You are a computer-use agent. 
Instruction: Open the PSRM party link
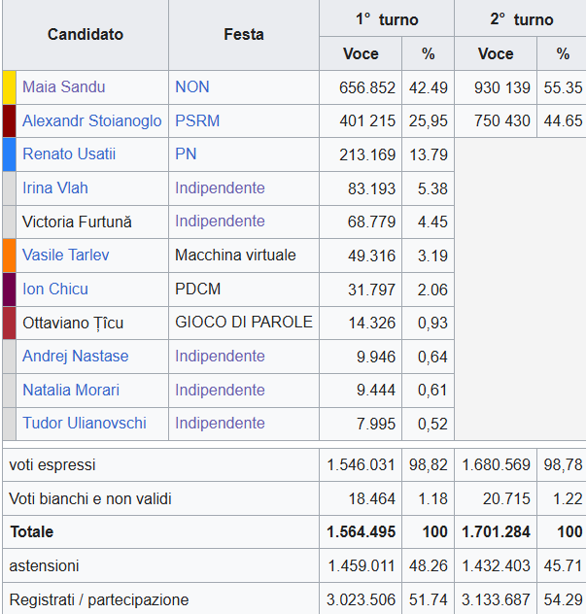(197, 121)
